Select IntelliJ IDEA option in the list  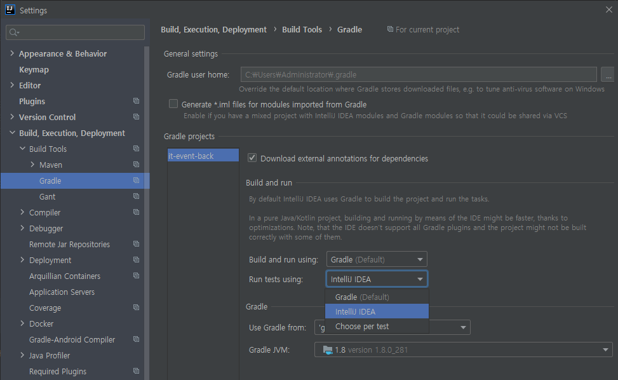(x=377, y=311)
